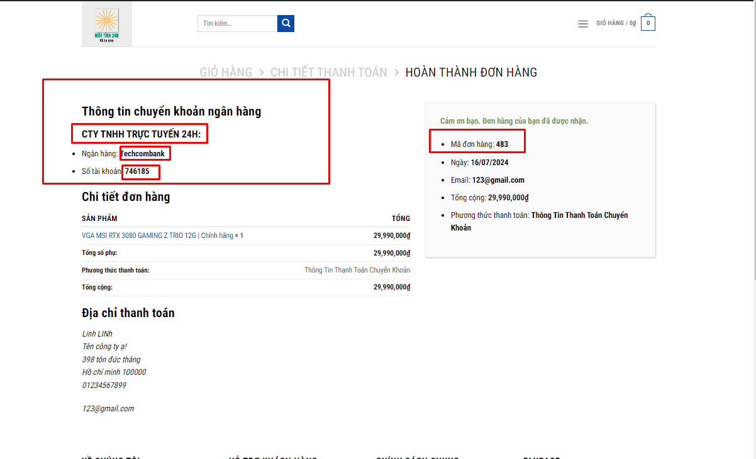Click the phone number 01234567899
The height and width of the screenshot is (459, 756).
tap(104, 385)
